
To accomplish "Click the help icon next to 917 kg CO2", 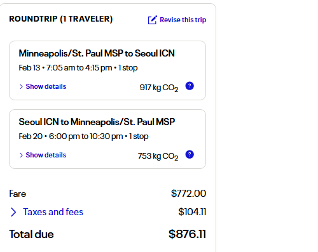I will (x=190, y=86).
